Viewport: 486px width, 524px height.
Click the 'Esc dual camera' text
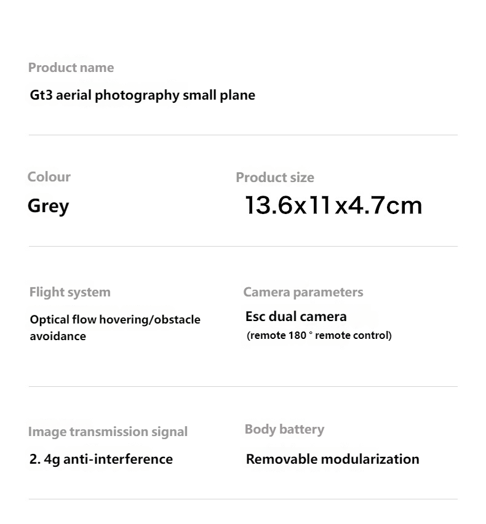click(x=296, y=317)
